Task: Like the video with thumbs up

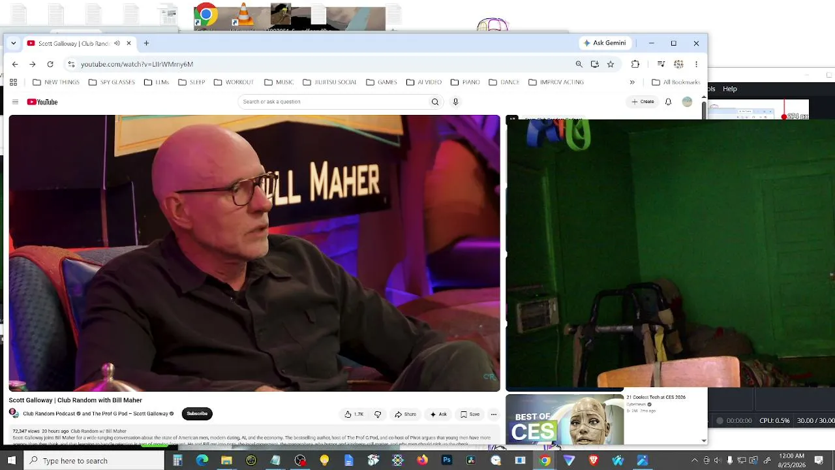Action: point(354,414)
